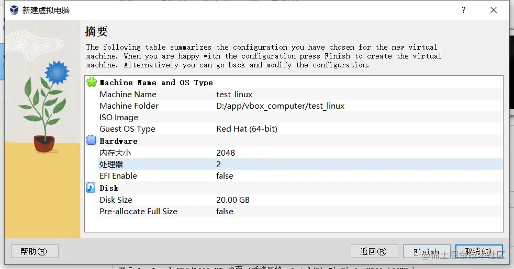
Task: Click the 取消(C) cancel button
Action: tap(479, 251)
